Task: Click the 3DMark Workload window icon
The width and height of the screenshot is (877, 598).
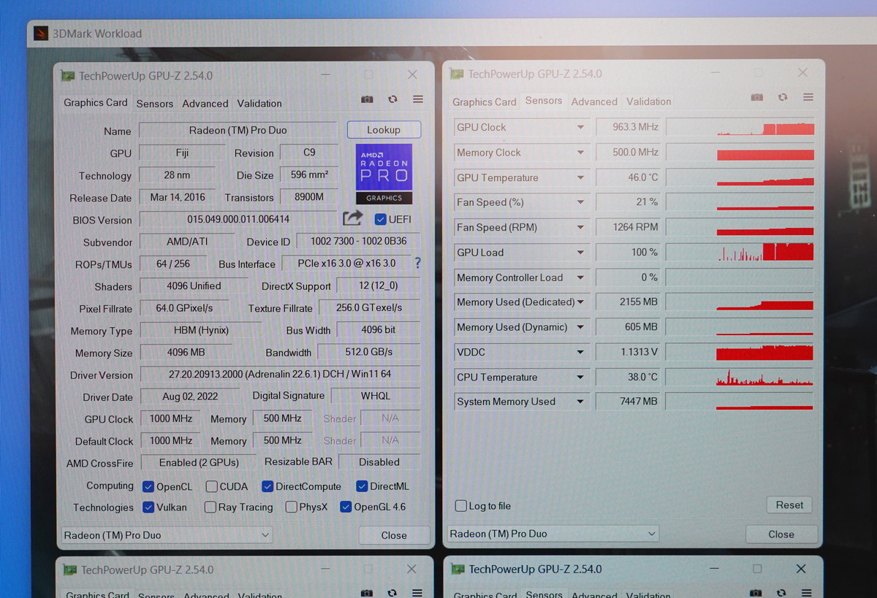Action: pos(41,34)
